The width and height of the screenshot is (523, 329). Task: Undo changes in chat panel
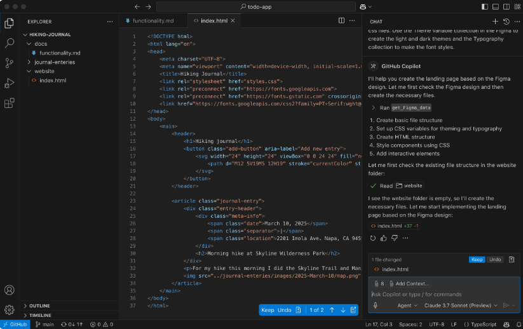[495, 259]
